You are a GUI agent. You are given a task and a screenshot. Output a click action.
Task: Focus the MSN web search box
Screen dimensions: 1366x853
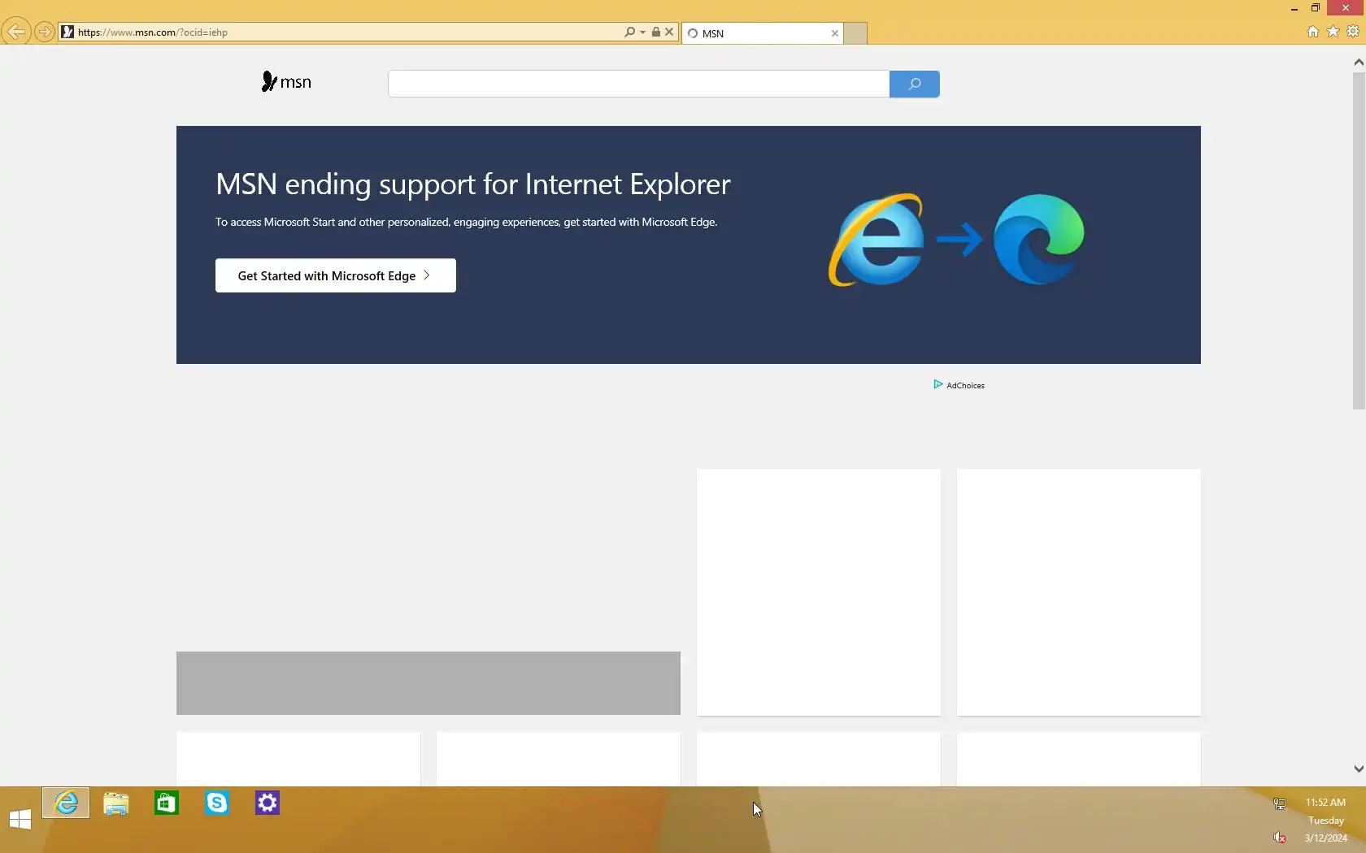638,84
